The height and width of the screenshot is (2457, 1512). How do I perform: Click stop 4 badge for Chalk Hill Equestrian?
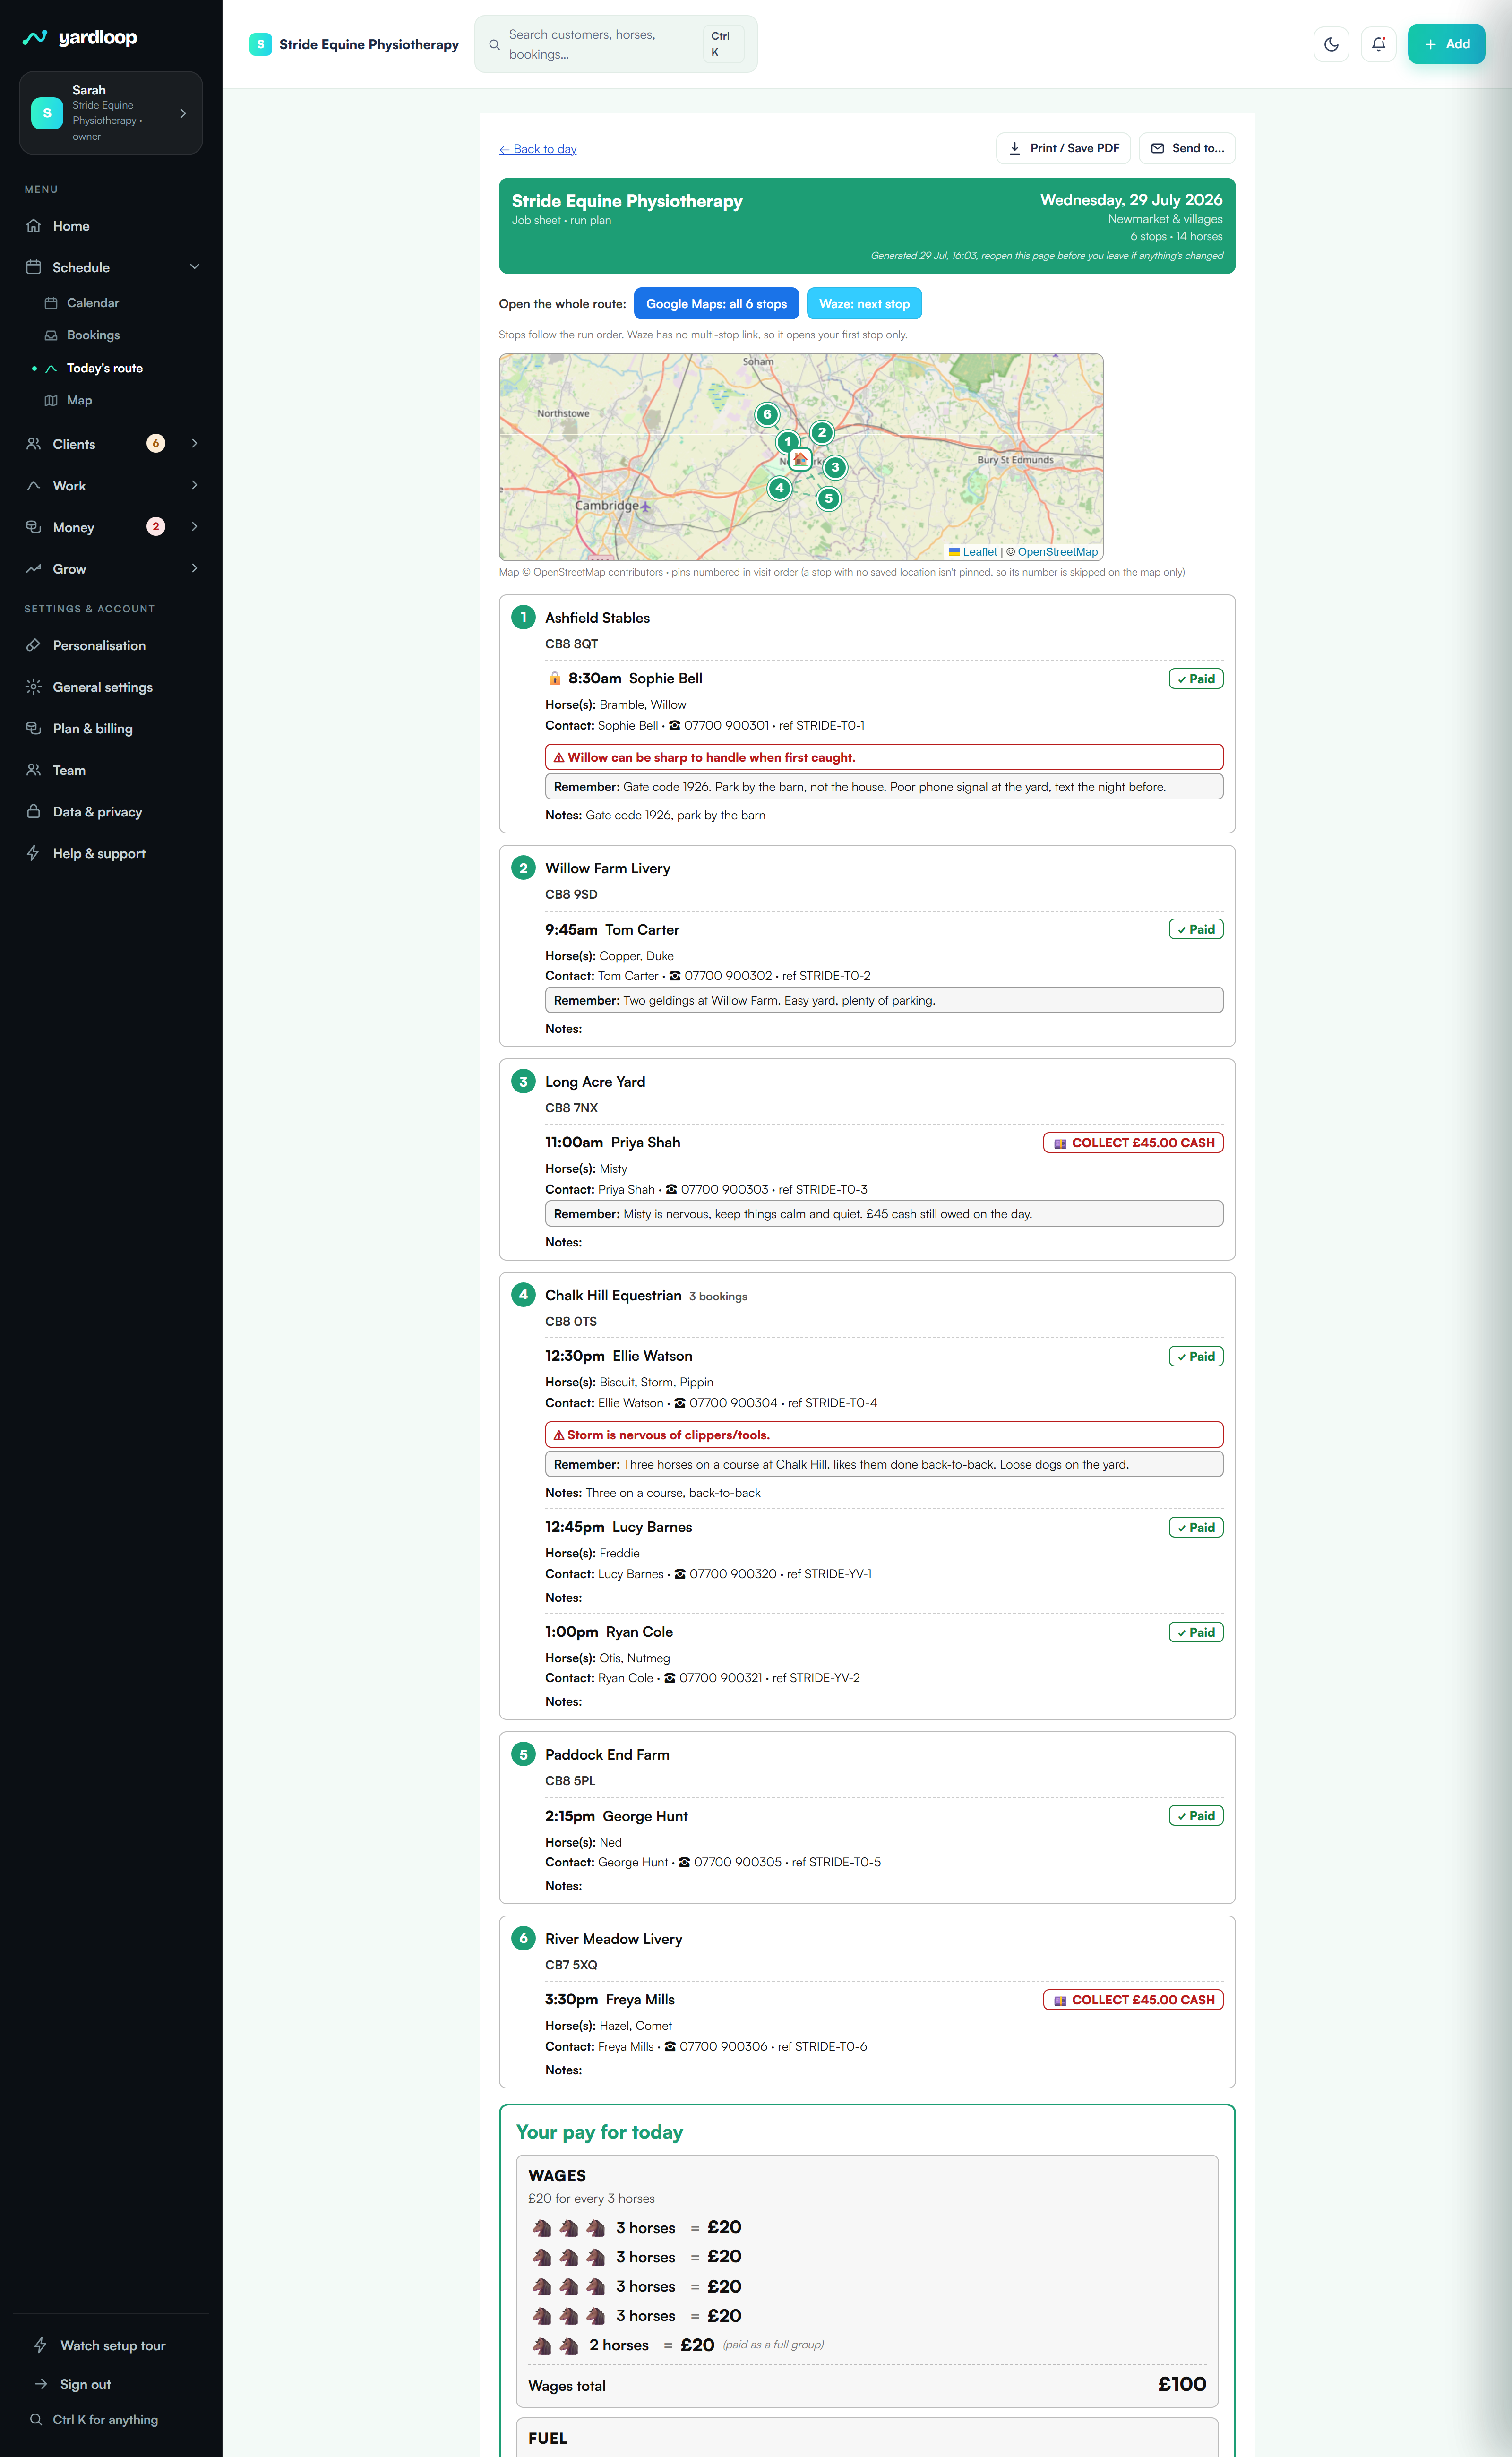click(x=523, y=1294)
